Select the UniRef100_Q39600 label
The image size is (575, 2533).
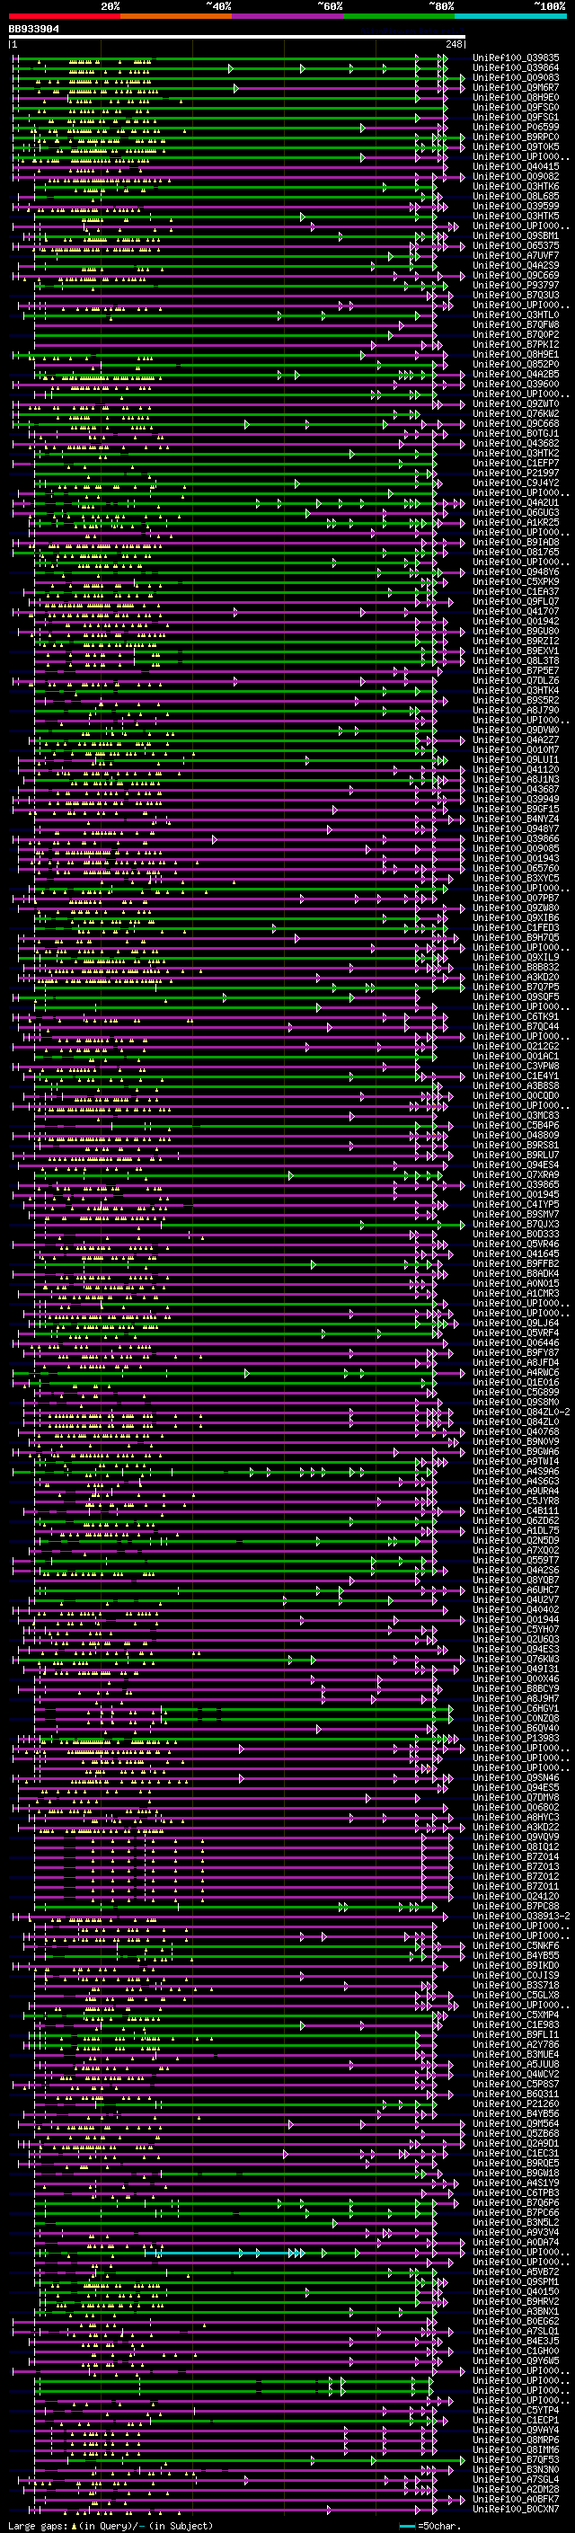(516, 385)
